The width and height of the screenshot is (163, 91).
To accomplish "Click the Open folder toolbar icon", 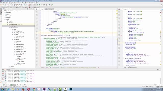I will [x=1, y=5].
